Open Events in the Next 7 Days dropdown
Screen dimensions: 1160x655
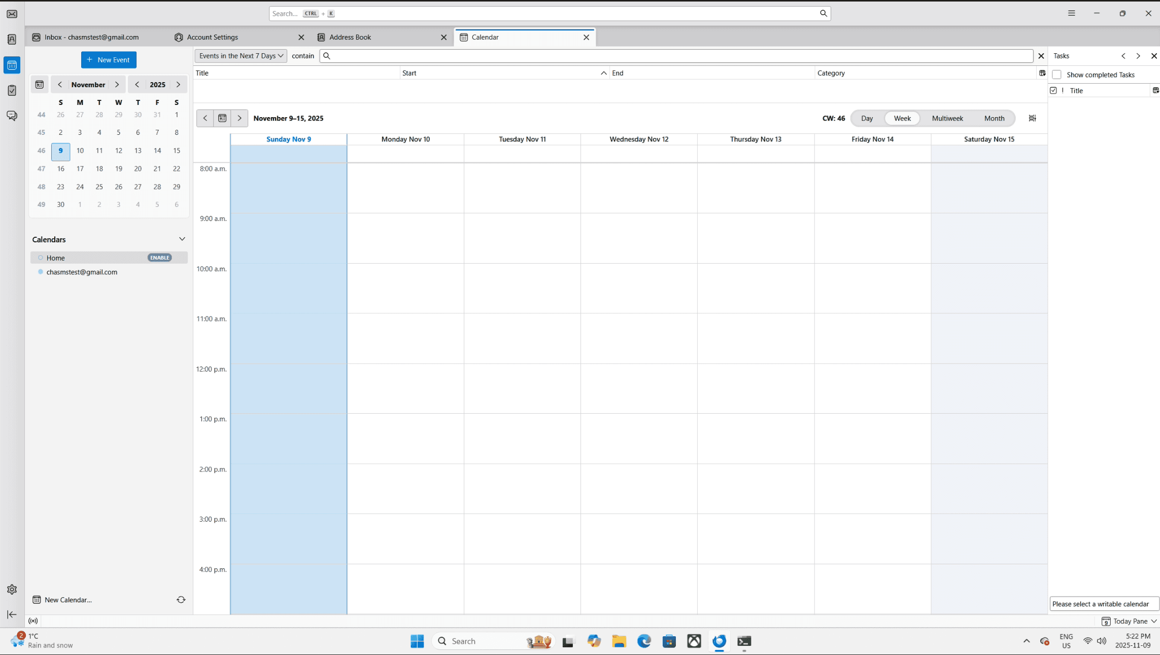tap(241, 56)
